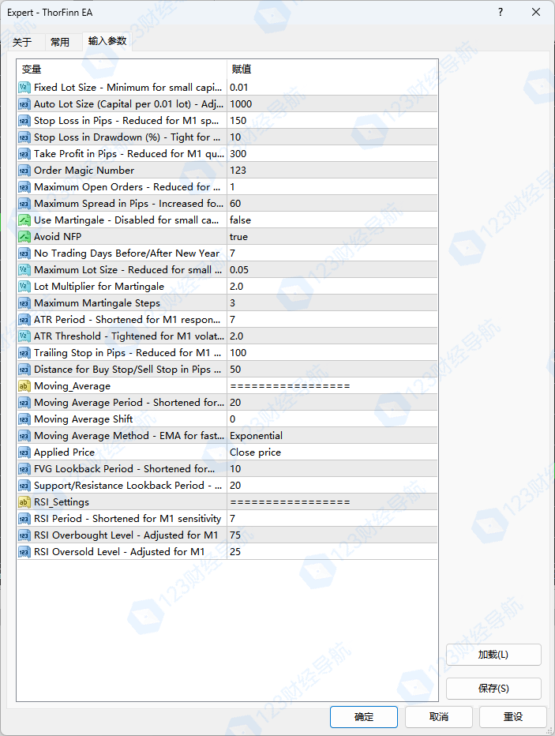
Task: Select the 'Support/Resistance Lookback Period' row label
Action: click(128, 486)
